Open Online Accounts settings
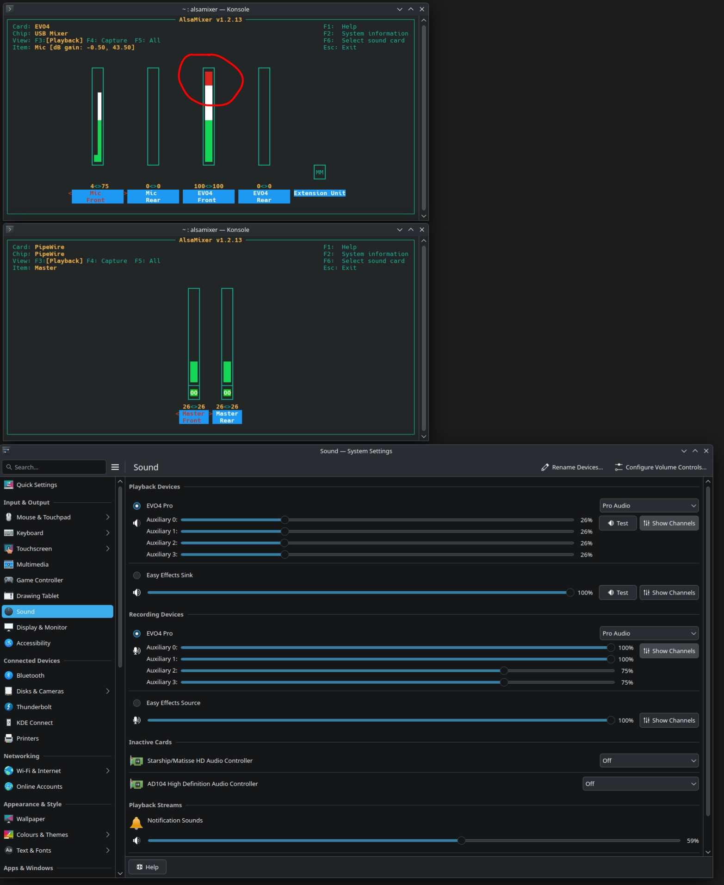This screenshot has height=885, width=724. (x=57, y=786)
